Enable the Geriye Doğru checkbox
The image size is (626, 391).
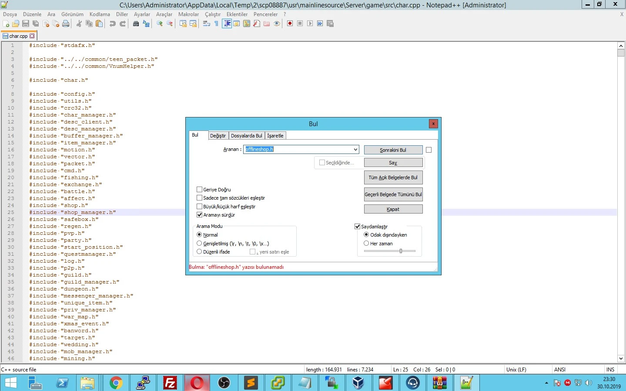[x=199, y=190]
